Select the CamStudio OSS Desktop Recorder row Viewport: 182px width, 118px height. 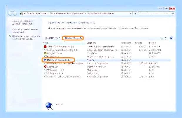click(x=107, y=50)
